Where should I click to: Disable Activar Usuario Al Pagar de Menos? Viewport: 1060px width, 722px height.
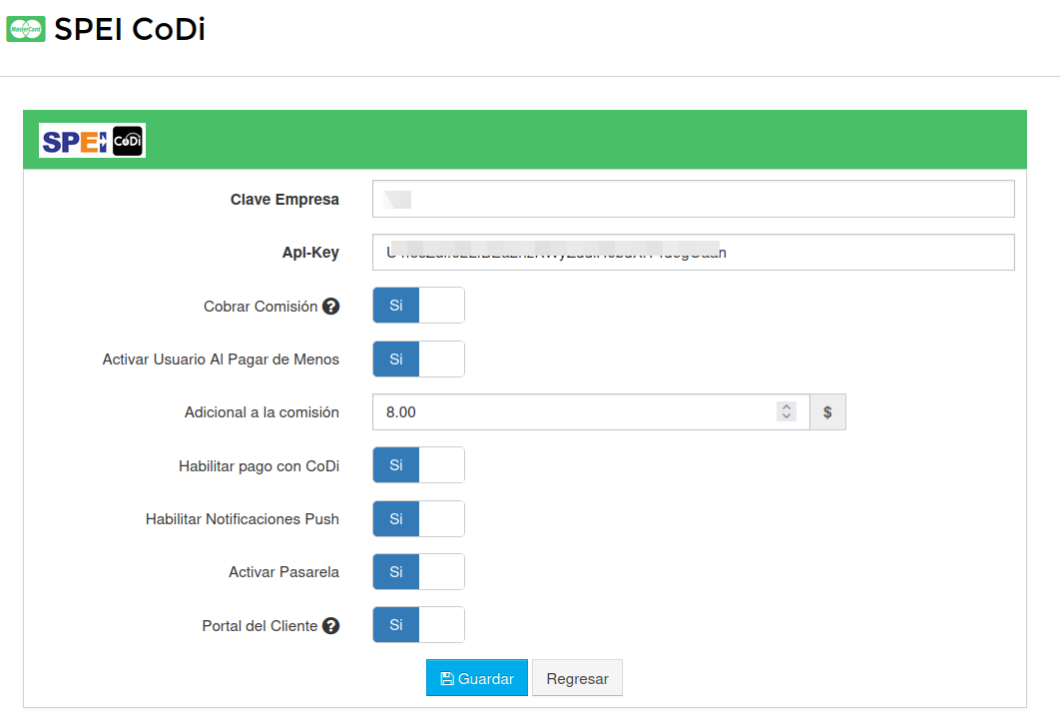pyautogui.click(x=418, y=360)
